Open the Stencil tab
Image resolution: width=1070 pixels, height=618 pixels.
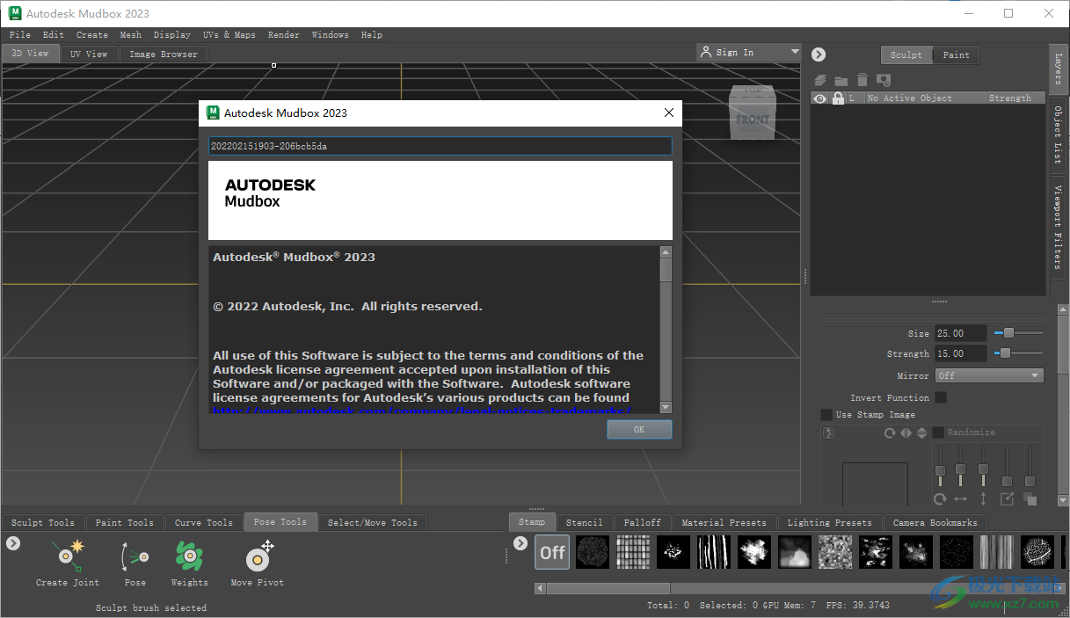click(584, 522)
